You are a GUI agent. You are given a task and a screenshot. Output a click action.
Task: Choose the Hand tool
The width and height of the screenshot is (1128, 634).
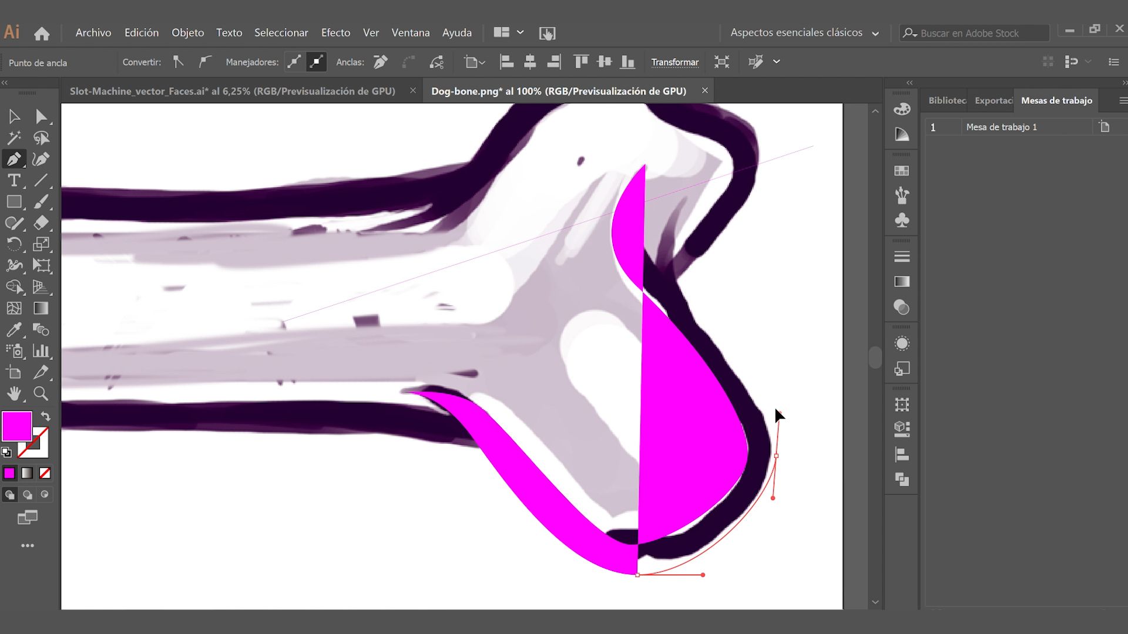[x=14, y=393]
